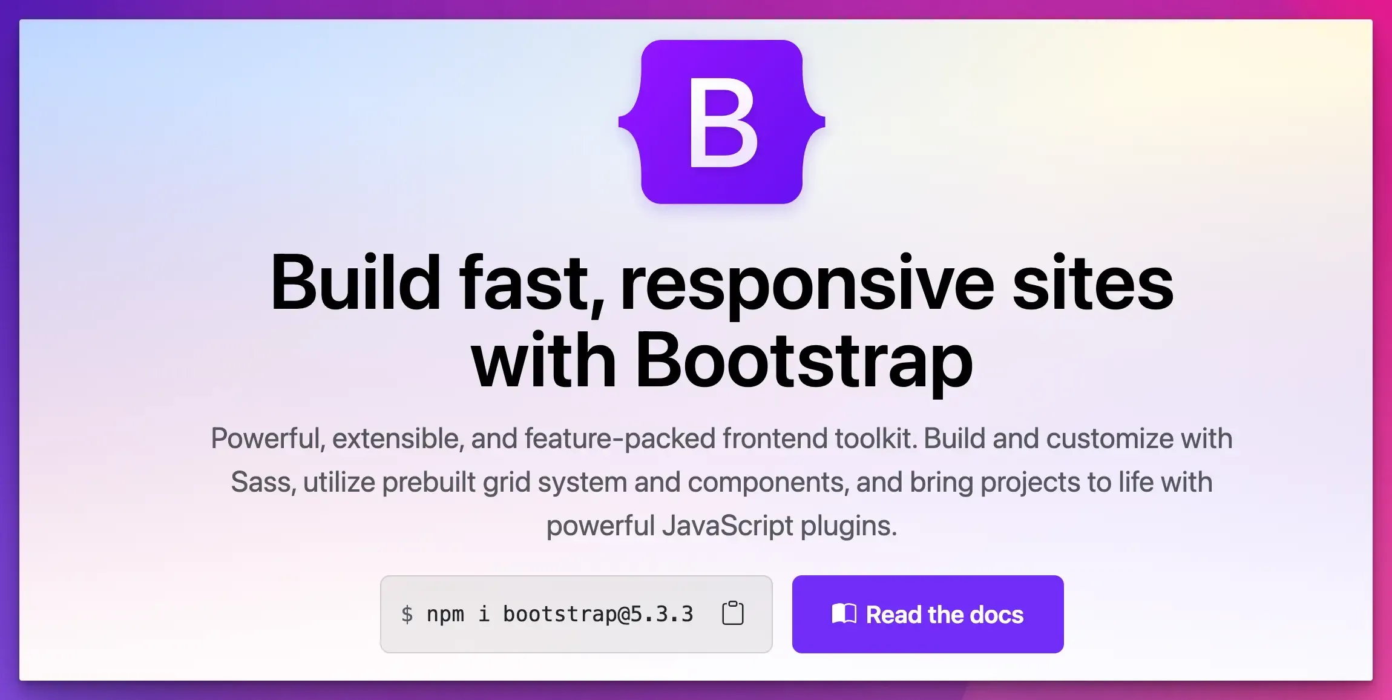Click the book icon on the Read the docs button

click(844, 614)
